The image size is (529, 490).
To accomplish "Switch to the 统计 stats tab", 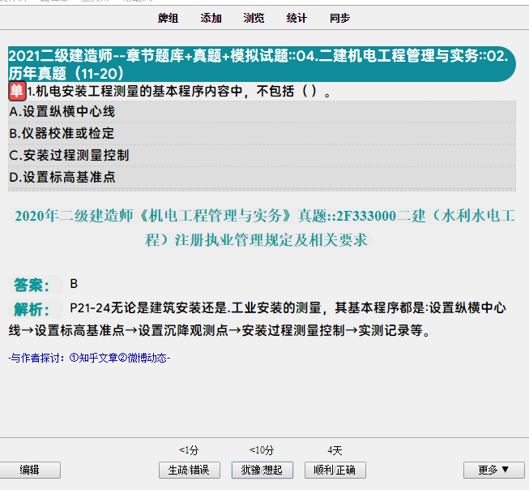I will tap(296, 18).
